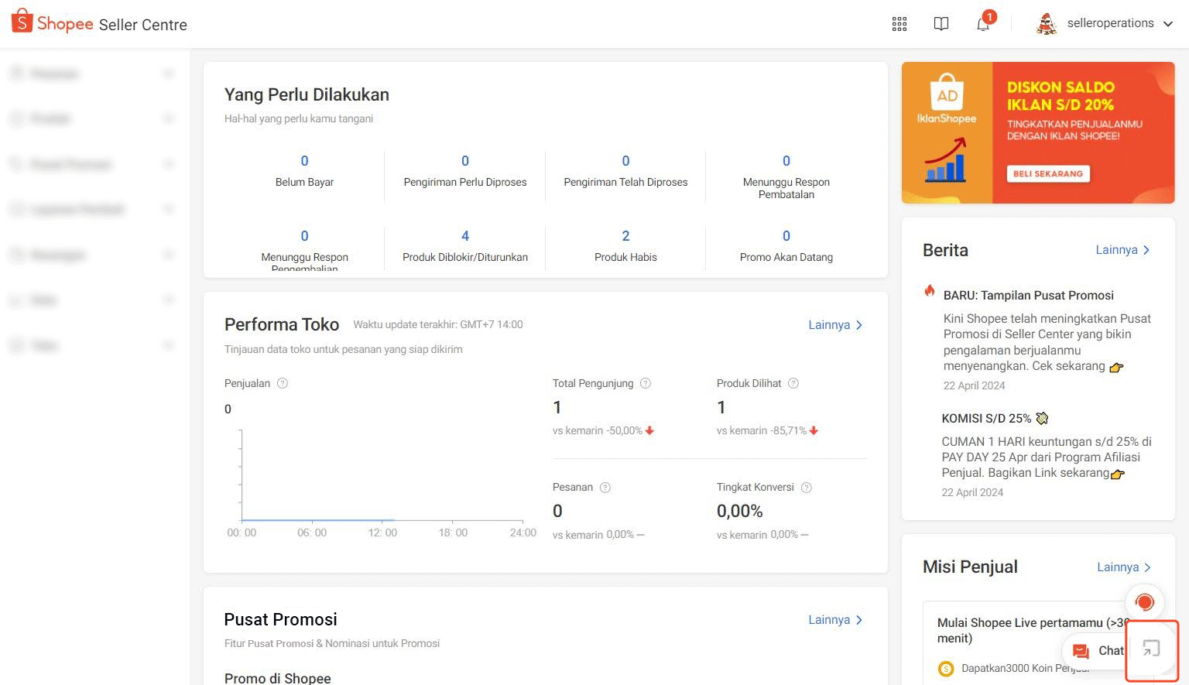Open the seller education book icon

[x=941, y=24]
